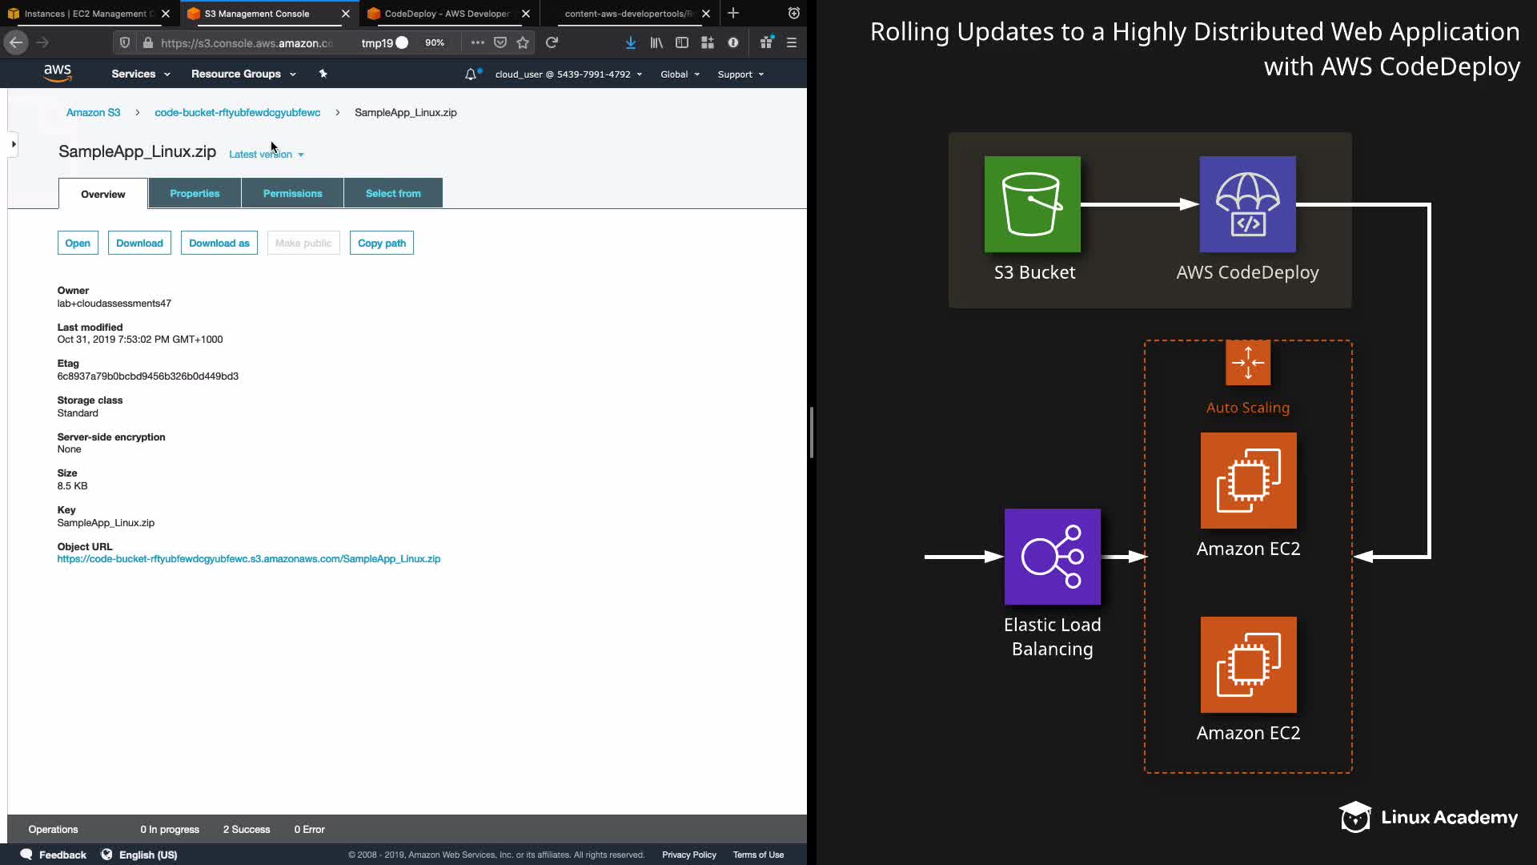Expand the Services dropdown
The height and width of the screenshot is (865, 1537).
pyautogui.click(x=141, y=74)
